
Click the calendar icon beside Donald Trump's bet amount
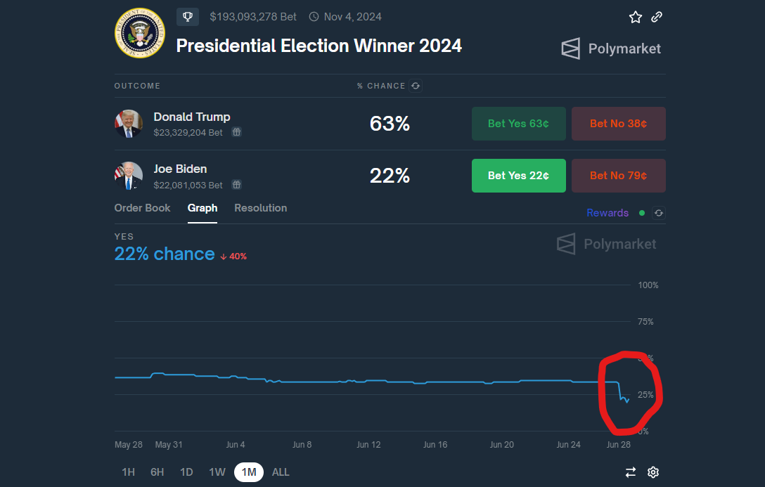(236, 132)
